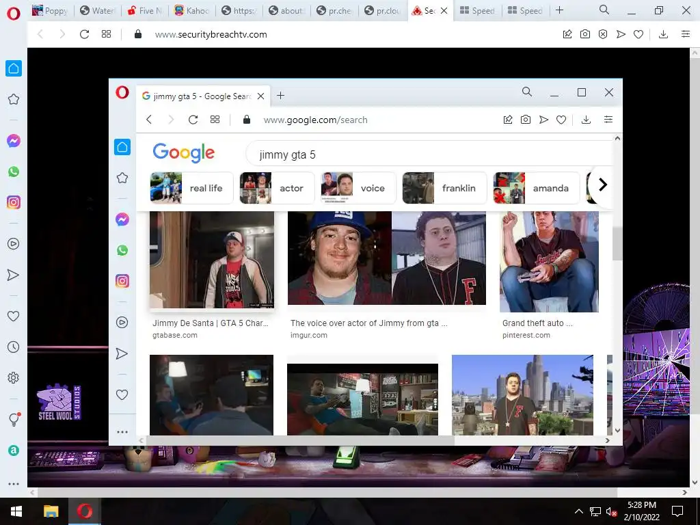Image resolution: width=700 pixels, height=525 pixels.
Task: Open Messenger in the inner window sidebar
Action: [x=122, y=219]
